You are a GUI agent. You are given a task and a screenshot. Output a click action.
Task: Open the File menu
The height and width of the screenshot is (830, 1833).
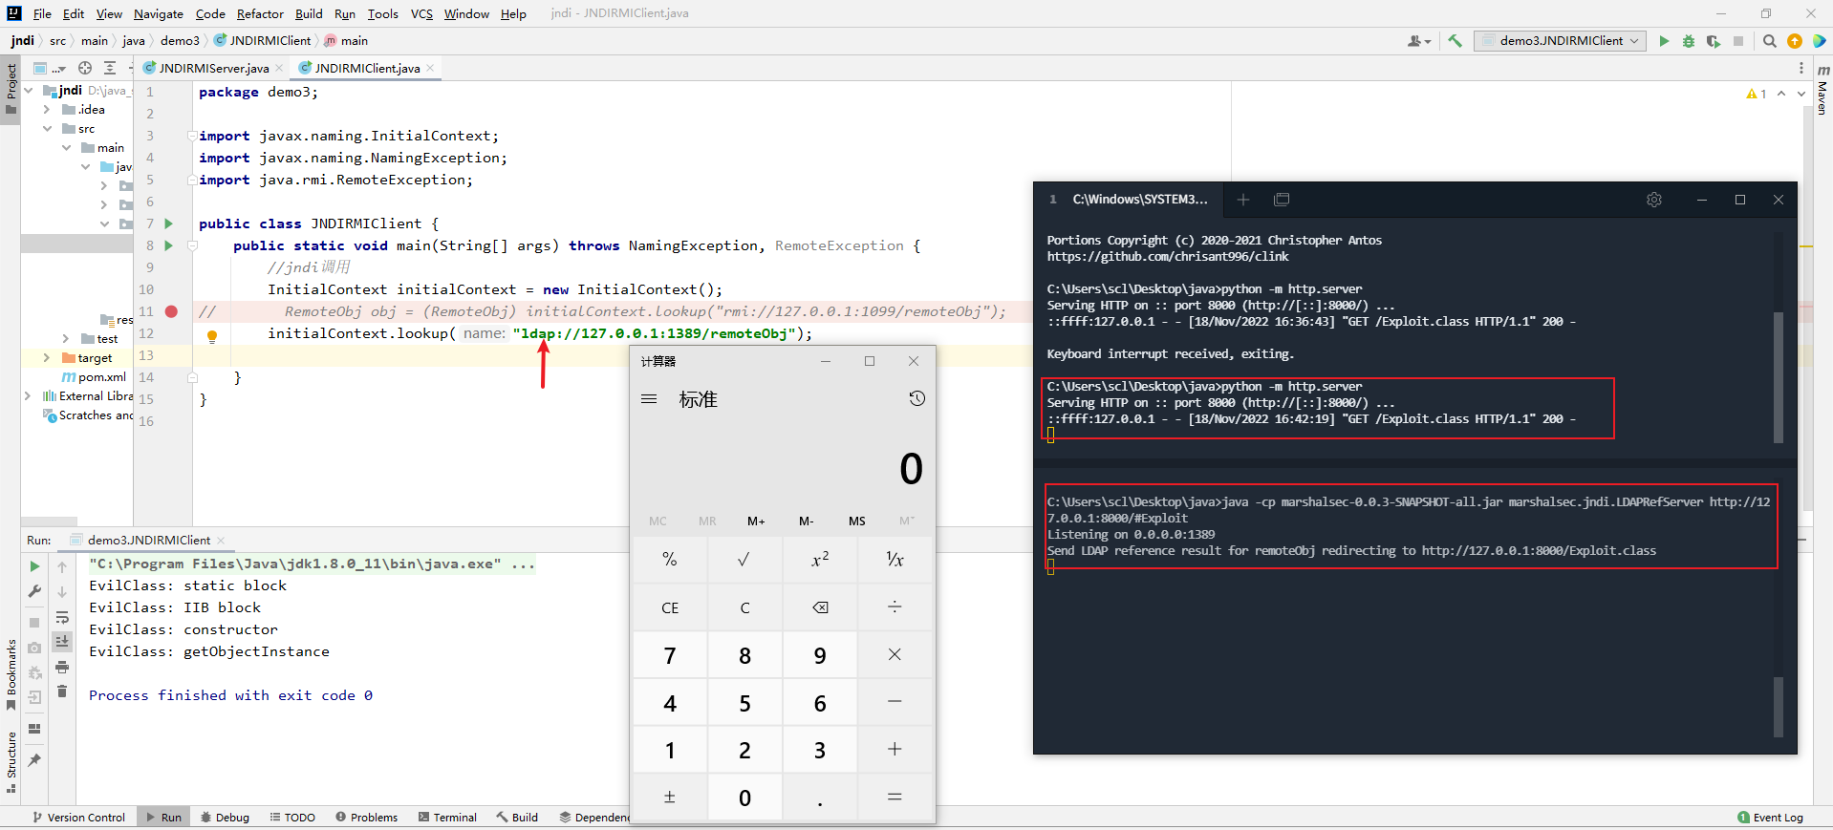click(42, 13)
